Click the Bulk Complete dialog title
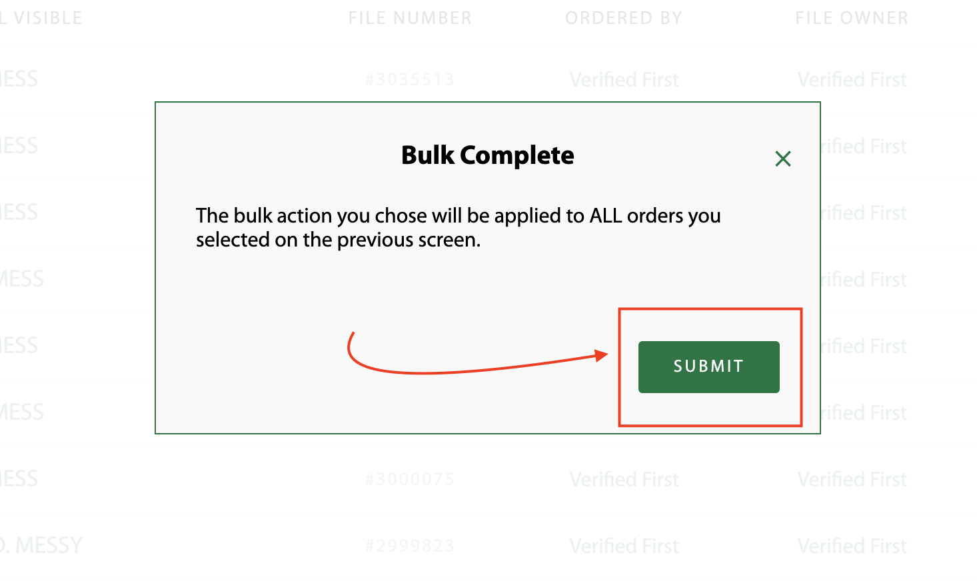Screen dimensions: 977x585 tap(488, 156)
